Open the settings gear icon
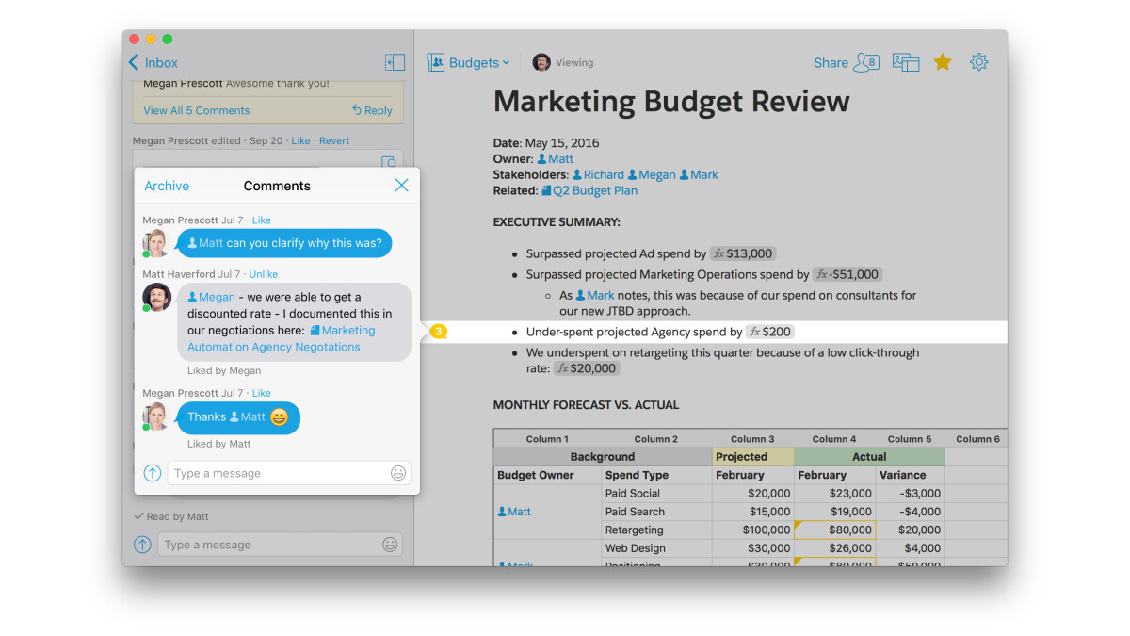Viewport: 1130px width, 636px height. (x=978, y=62)
